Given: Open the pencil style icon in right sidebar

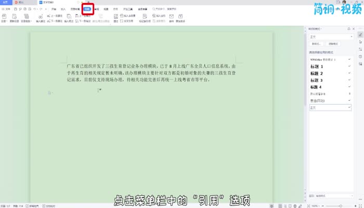Looking at the screenshot, I should (360, 35).
